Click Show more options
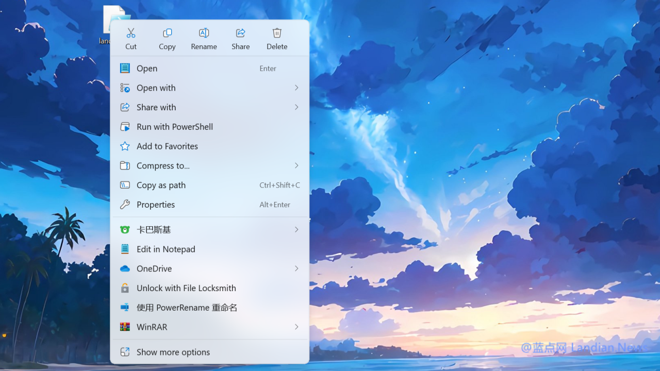This screenshot has width=660, height=371. point(173,352)
